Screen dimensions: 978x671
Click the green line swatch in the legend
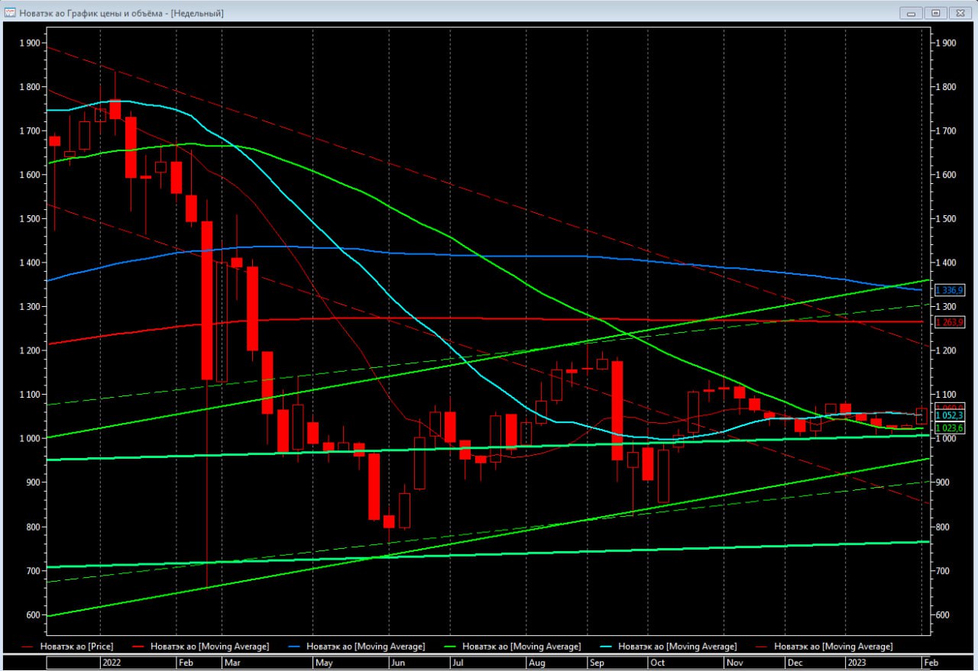pyautogui.click(x=448, y=647)
